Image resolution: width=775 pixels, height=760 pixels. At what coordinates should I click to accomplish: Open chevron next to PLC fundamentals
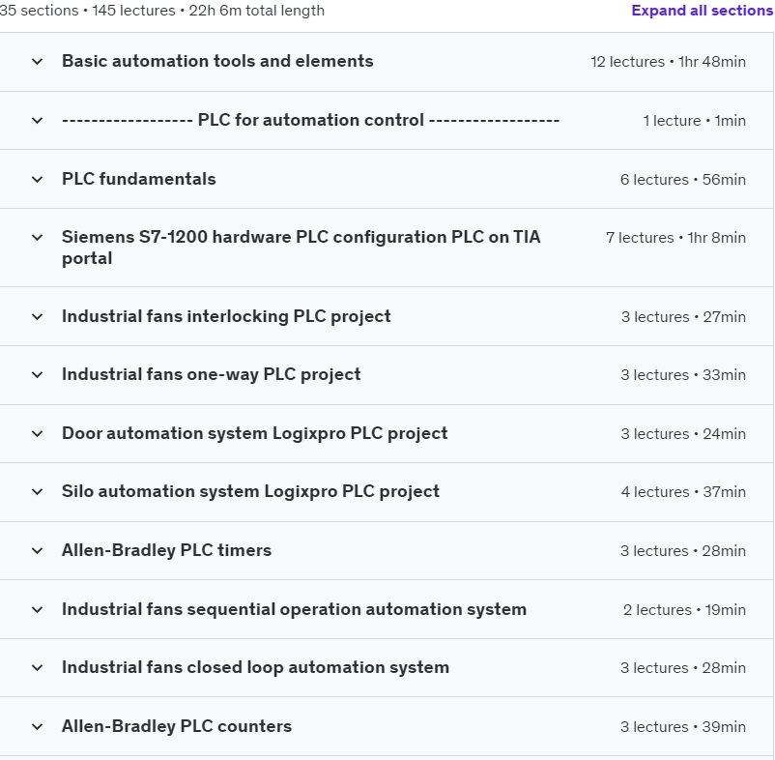(x=38, y=180)
